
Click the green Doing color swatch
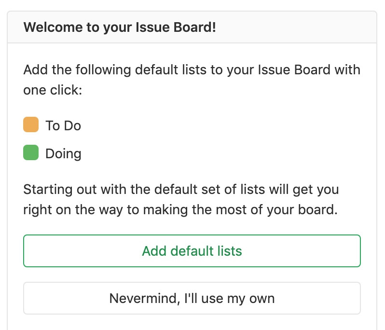pyautogui.click(x=31, y=153)
